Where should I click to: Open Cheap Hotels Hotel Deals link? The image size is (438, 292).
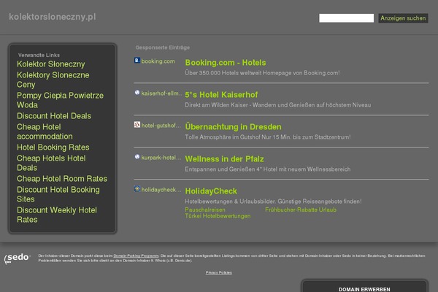pyautogui.click(x=51, y=163)
